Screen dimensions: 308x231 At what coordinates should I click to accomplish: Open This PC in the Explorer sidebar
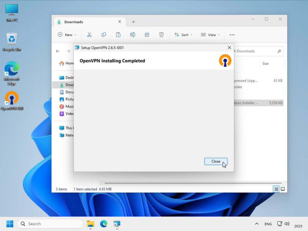click(66, 128)
